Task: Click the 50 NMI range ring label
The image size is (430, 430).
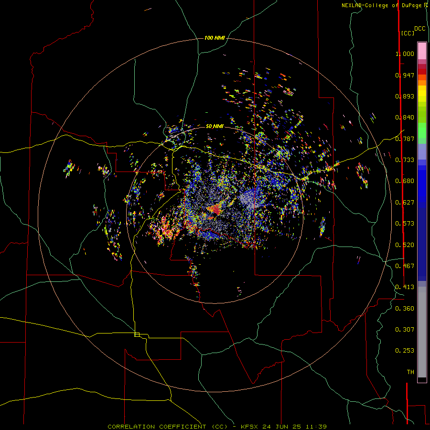Action: pos(215,126)
